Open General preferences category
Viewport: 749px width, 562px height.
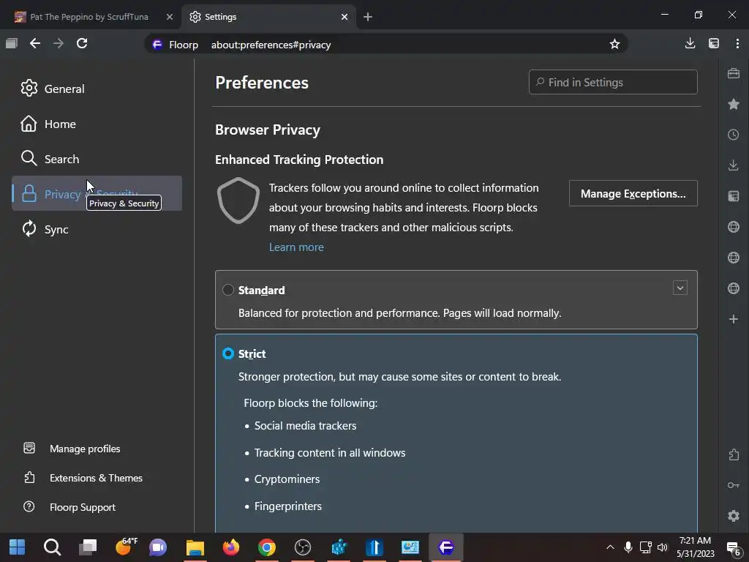(x=97, y=89)
